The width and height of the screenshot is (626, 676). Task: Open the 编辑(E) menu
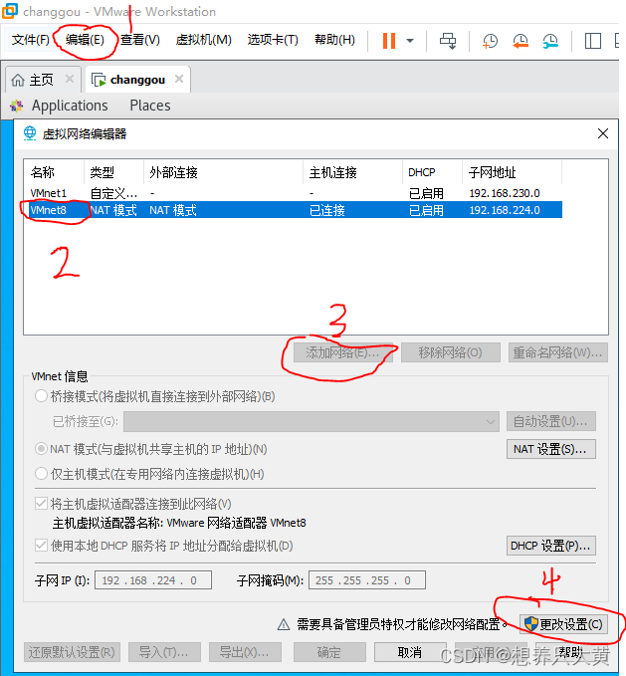point(85,40)
